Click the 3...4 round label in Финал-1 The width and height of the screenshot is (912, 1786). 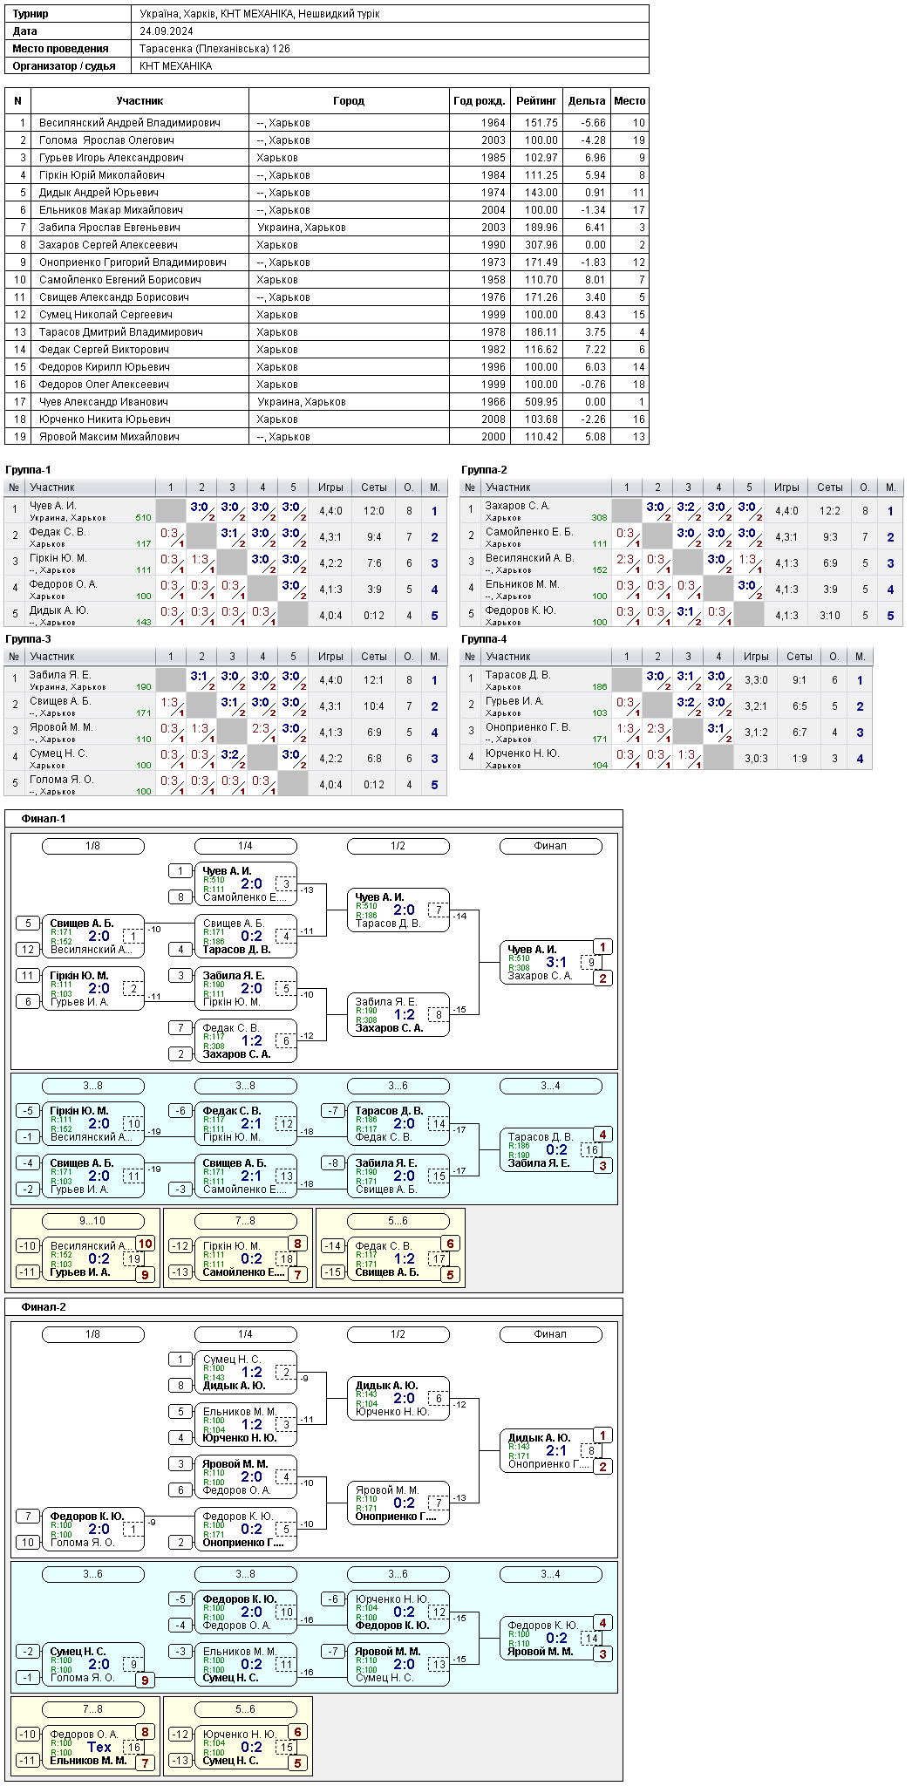point(550,1086)
